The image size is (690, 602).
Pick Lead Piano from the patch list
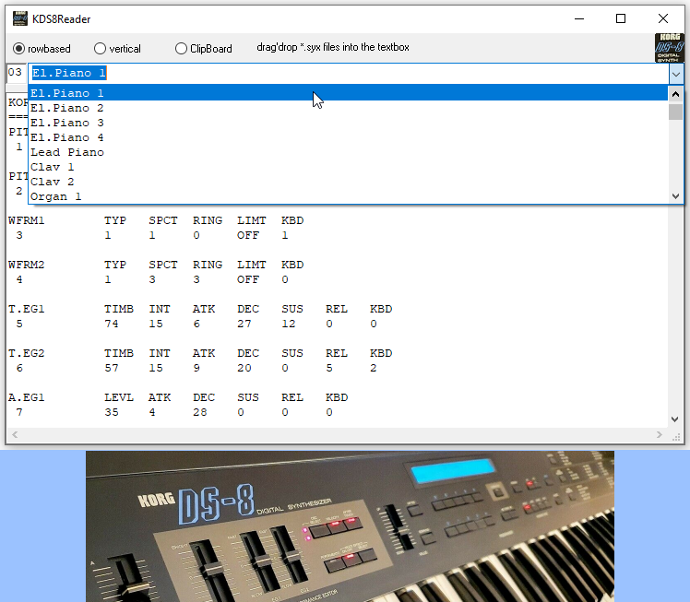[348, 152]
